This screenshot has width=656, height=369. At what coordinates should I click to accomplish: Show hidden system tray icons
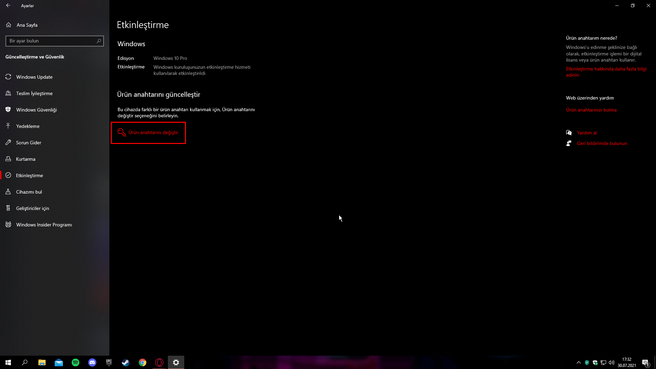pos(578,363)
